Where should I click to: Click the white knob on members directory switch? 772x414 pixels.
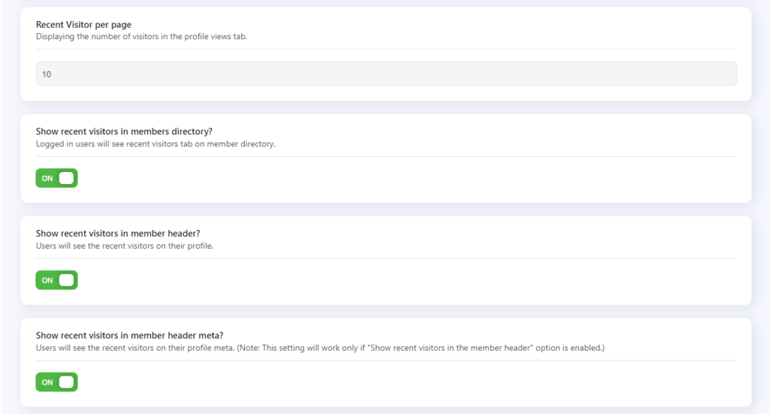66,178
